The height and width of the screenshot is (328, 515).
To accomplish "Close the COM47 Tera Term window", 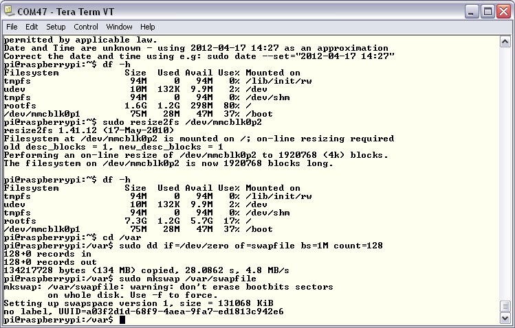I will click(x=503, y=12).
